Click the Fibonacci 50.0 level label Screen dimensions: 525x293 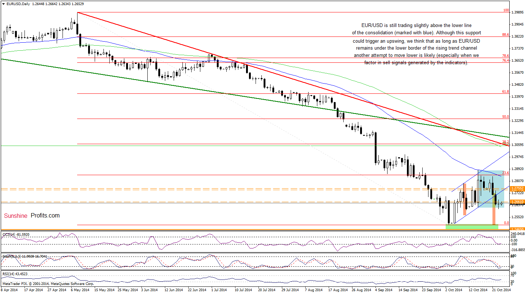point(505,117)
